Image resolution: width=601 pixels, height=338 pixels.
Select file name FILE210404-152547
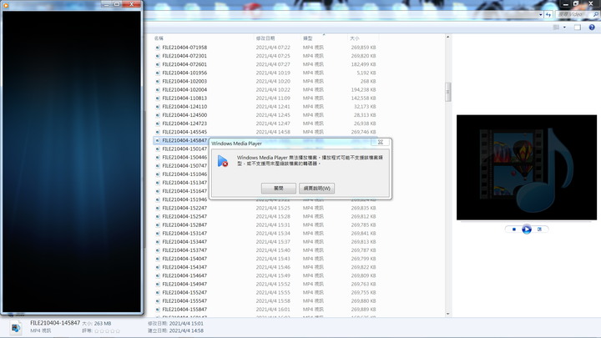(184, 216)
